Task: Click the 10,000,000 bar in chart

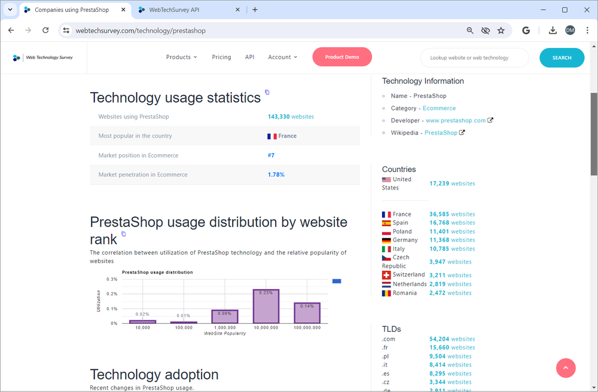Action: click(266, 306)
